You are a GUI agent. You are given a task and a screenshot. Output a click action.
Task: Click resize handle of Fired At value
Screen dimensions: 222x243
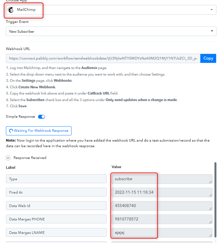tap(210, 195)
